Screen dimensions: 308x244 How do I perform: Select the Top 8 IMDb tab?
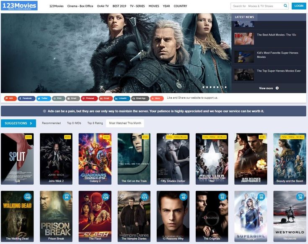point(74,123)
